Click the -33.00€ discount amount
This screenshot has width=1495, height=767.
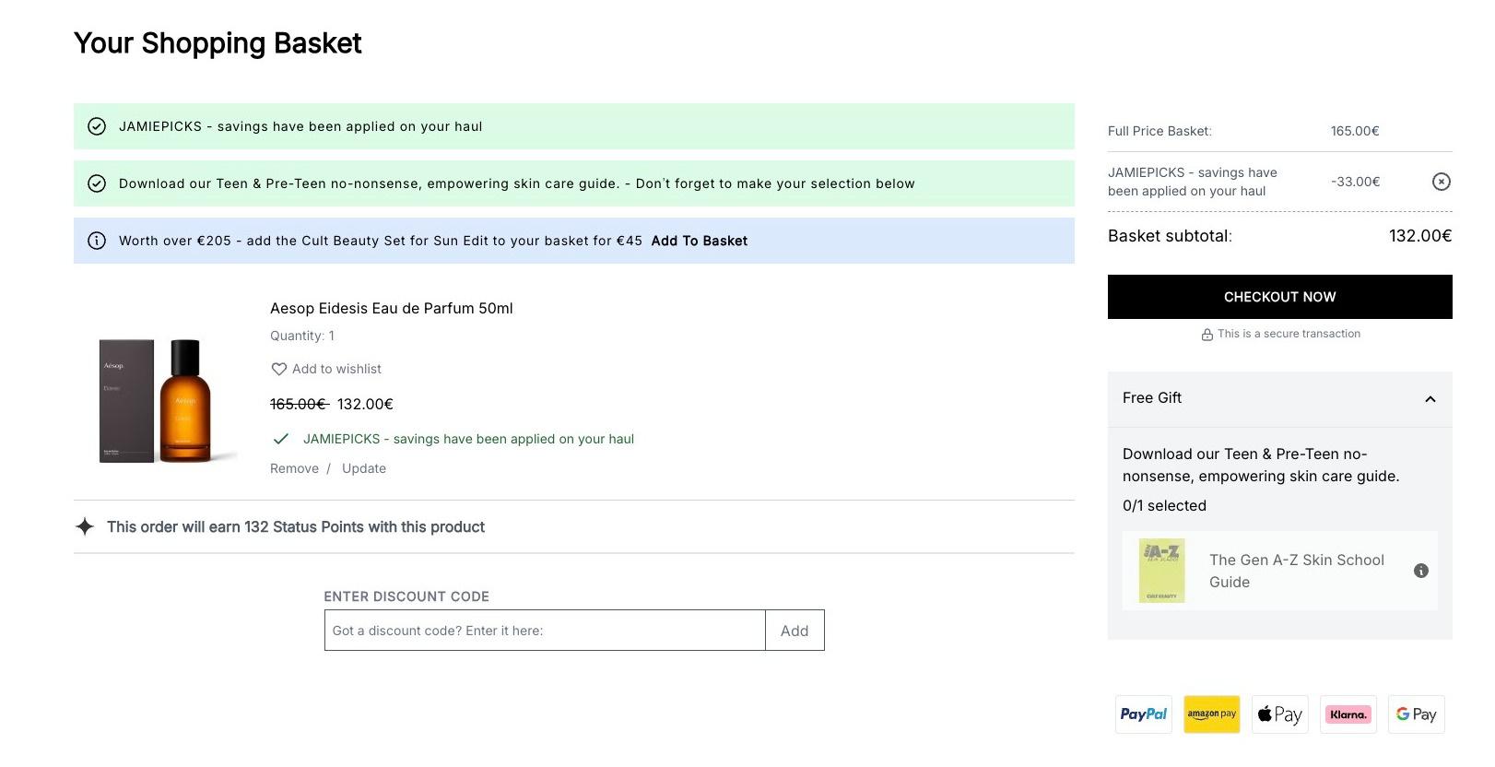point(1356,182)
